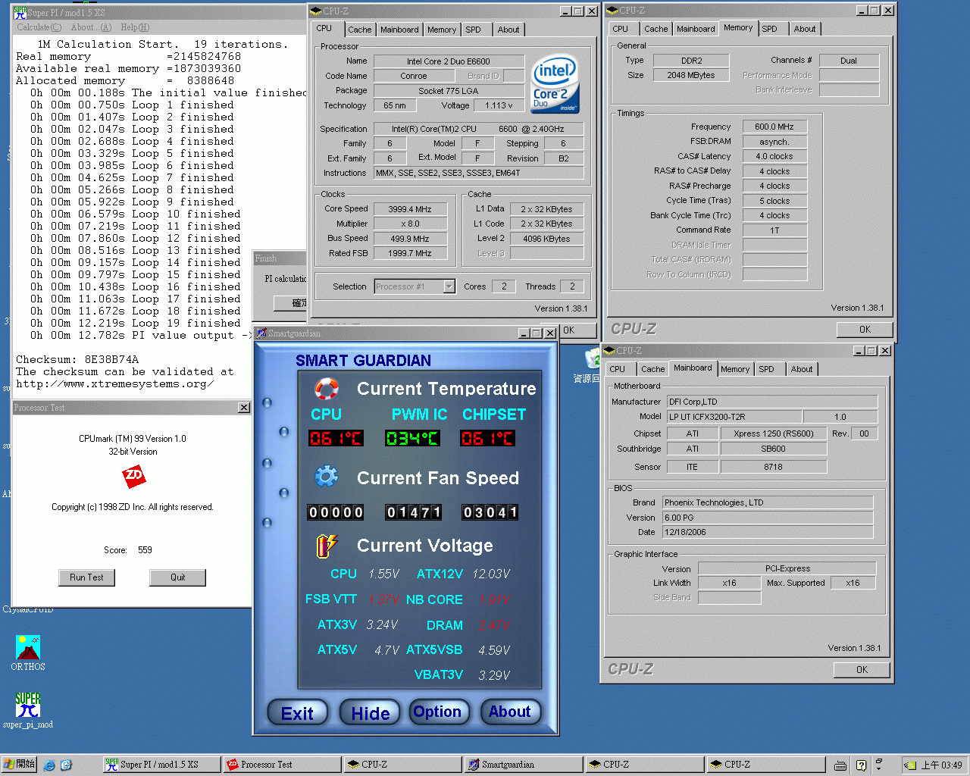Click the CPU voltage 1.55V in Smart Guardian
The width and height of the screenshot is (970, 776).
[384, 574]
